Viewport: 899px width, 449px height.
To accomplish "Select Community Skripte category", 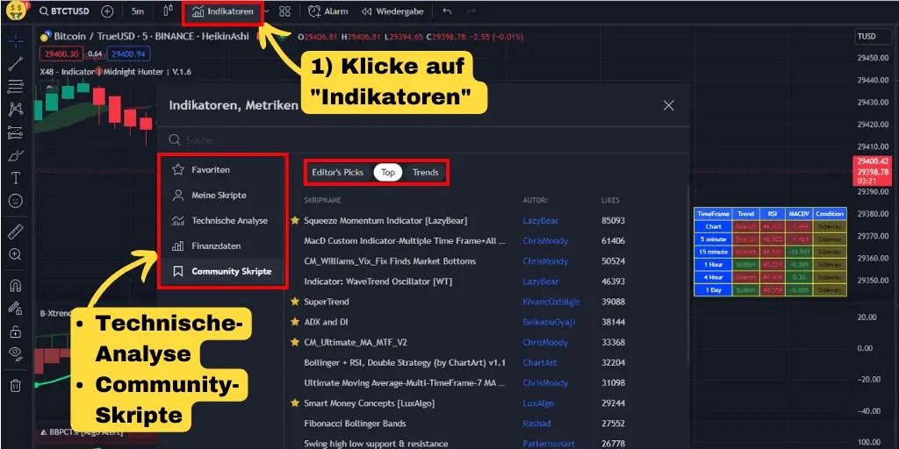I will pyautogui.click(x=221, y=272).
